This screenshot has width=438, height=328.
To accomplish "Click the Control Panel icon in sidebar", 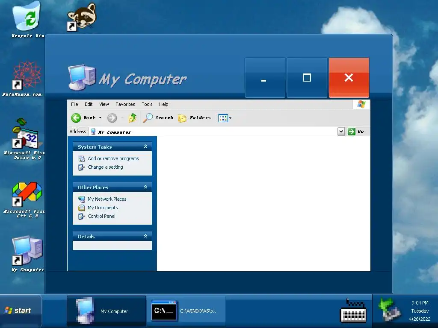I will tap(82, 217).
